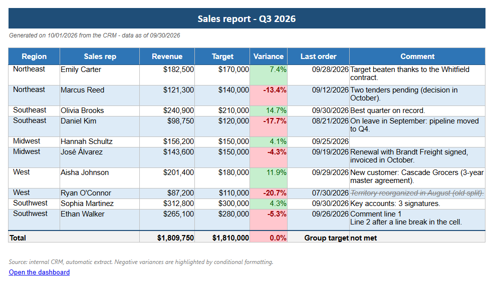This screenshot has width=493, height=283.
Task: Click the Last order column header
Action: pyautogui.click(x=318, y=56)
